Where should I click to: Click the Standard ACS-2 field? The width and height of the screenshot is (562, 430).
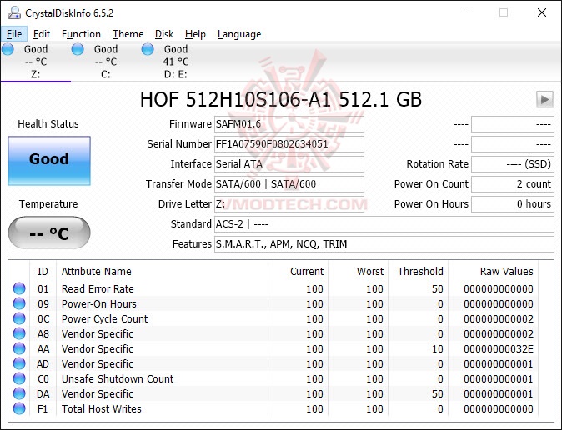coord(384,224)
